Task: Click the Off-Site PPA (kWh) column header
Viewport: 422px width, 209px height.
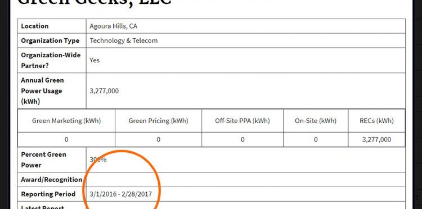Action: coord(242,121)
